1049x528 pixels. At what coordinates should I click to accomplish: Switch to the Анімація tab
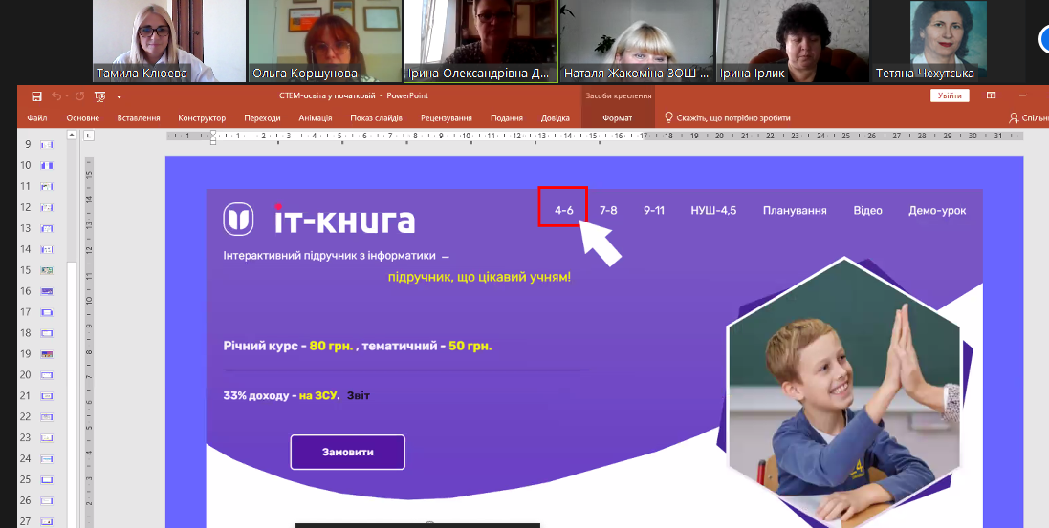[316, 118]
